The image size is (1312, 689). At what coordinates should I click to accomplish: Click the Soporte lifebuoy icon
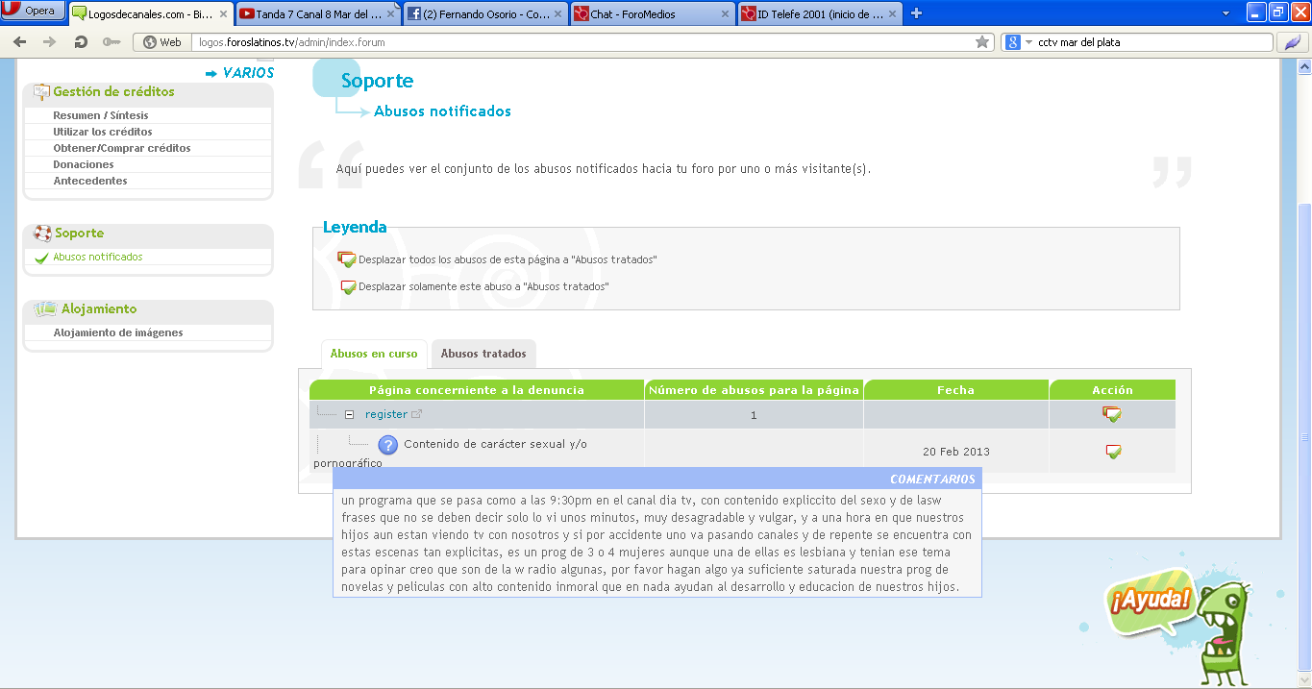(x=42, y=233)
